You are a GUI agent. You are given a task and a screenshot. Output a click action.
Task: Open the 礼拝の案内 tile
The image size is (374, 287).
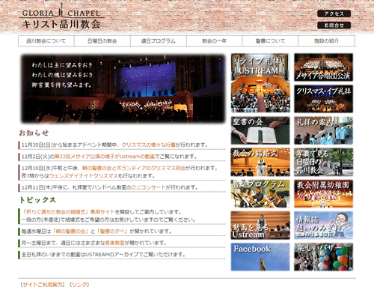pos(323,130)
